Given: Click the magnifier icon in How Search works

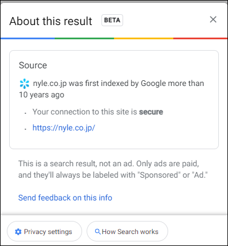Looking at the screenshot, I should pyautogui.click(x=97, y=232).
